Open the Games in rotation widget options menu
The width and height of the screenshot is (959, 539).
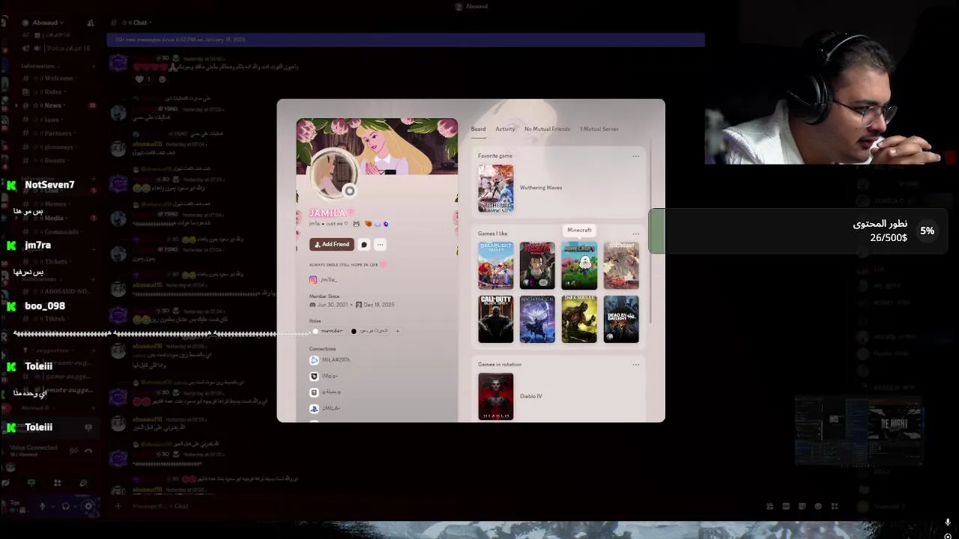point(635,365)
